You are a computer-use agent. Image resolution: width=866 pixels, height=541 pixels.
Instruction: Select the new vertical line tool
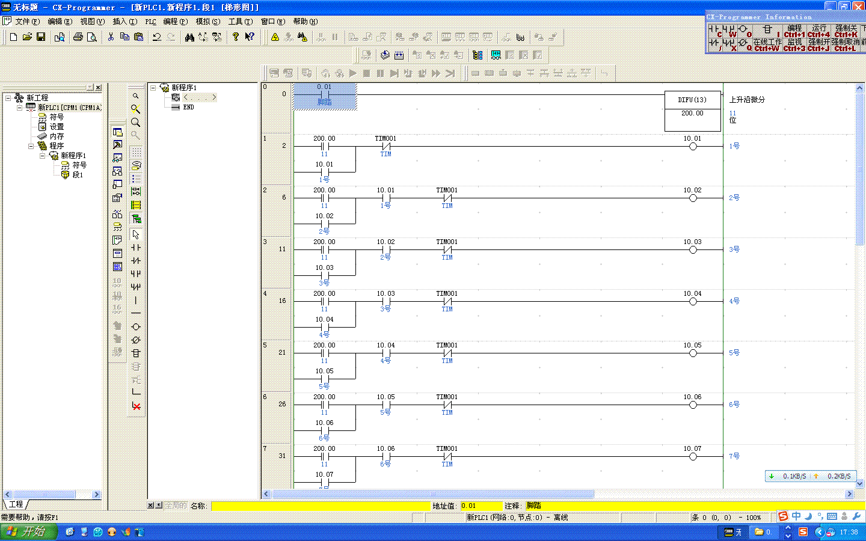pyautogui.click(x=136, y=300)
